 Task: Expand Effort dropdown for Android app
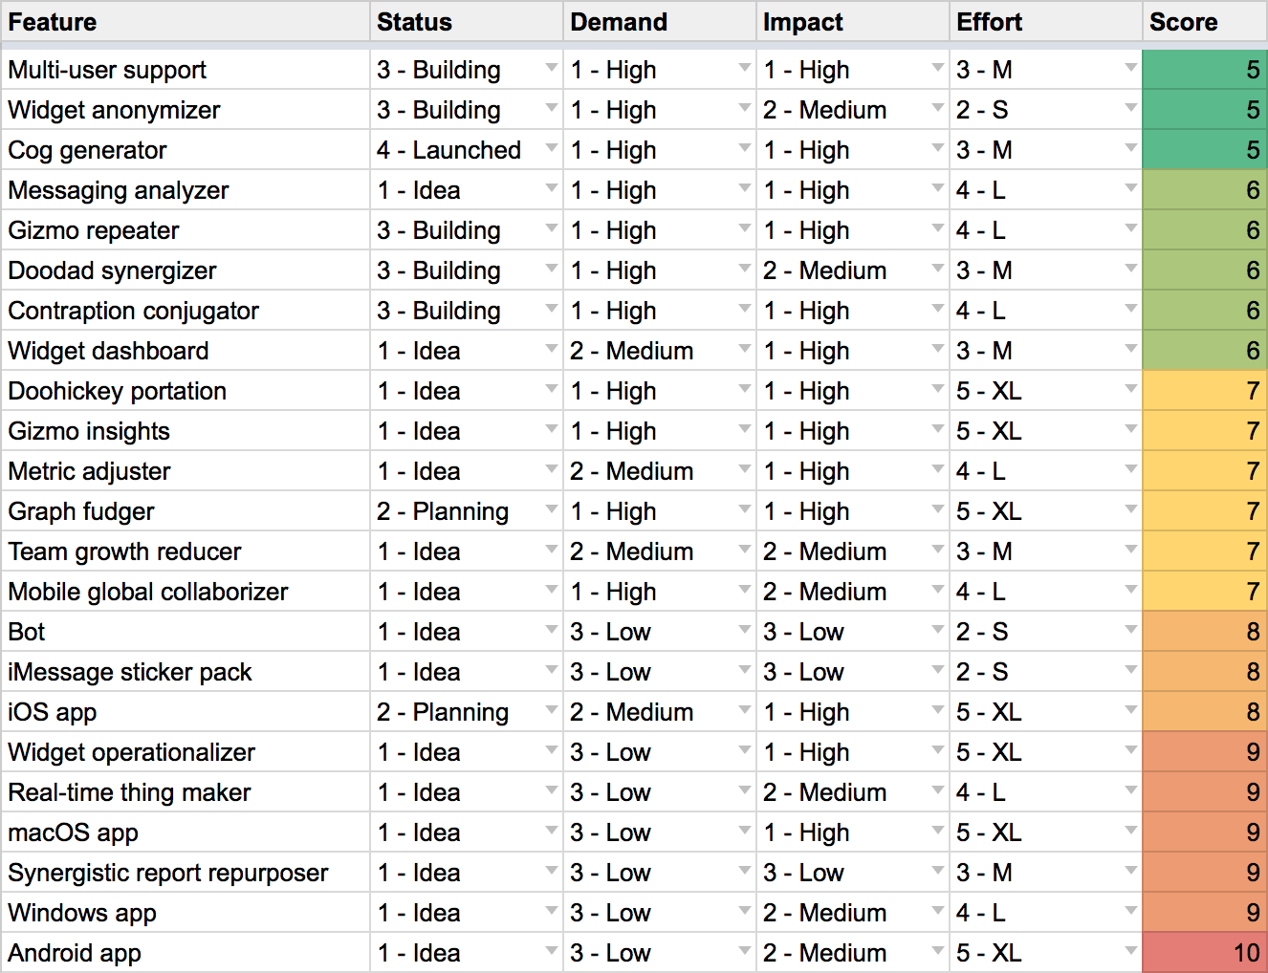click(x=1130, y=952)
